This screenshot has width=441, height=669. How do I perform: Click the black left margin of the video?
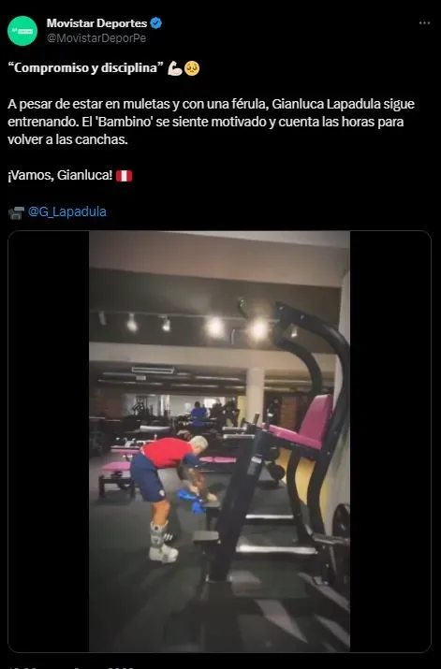click(x=49, y=441)
